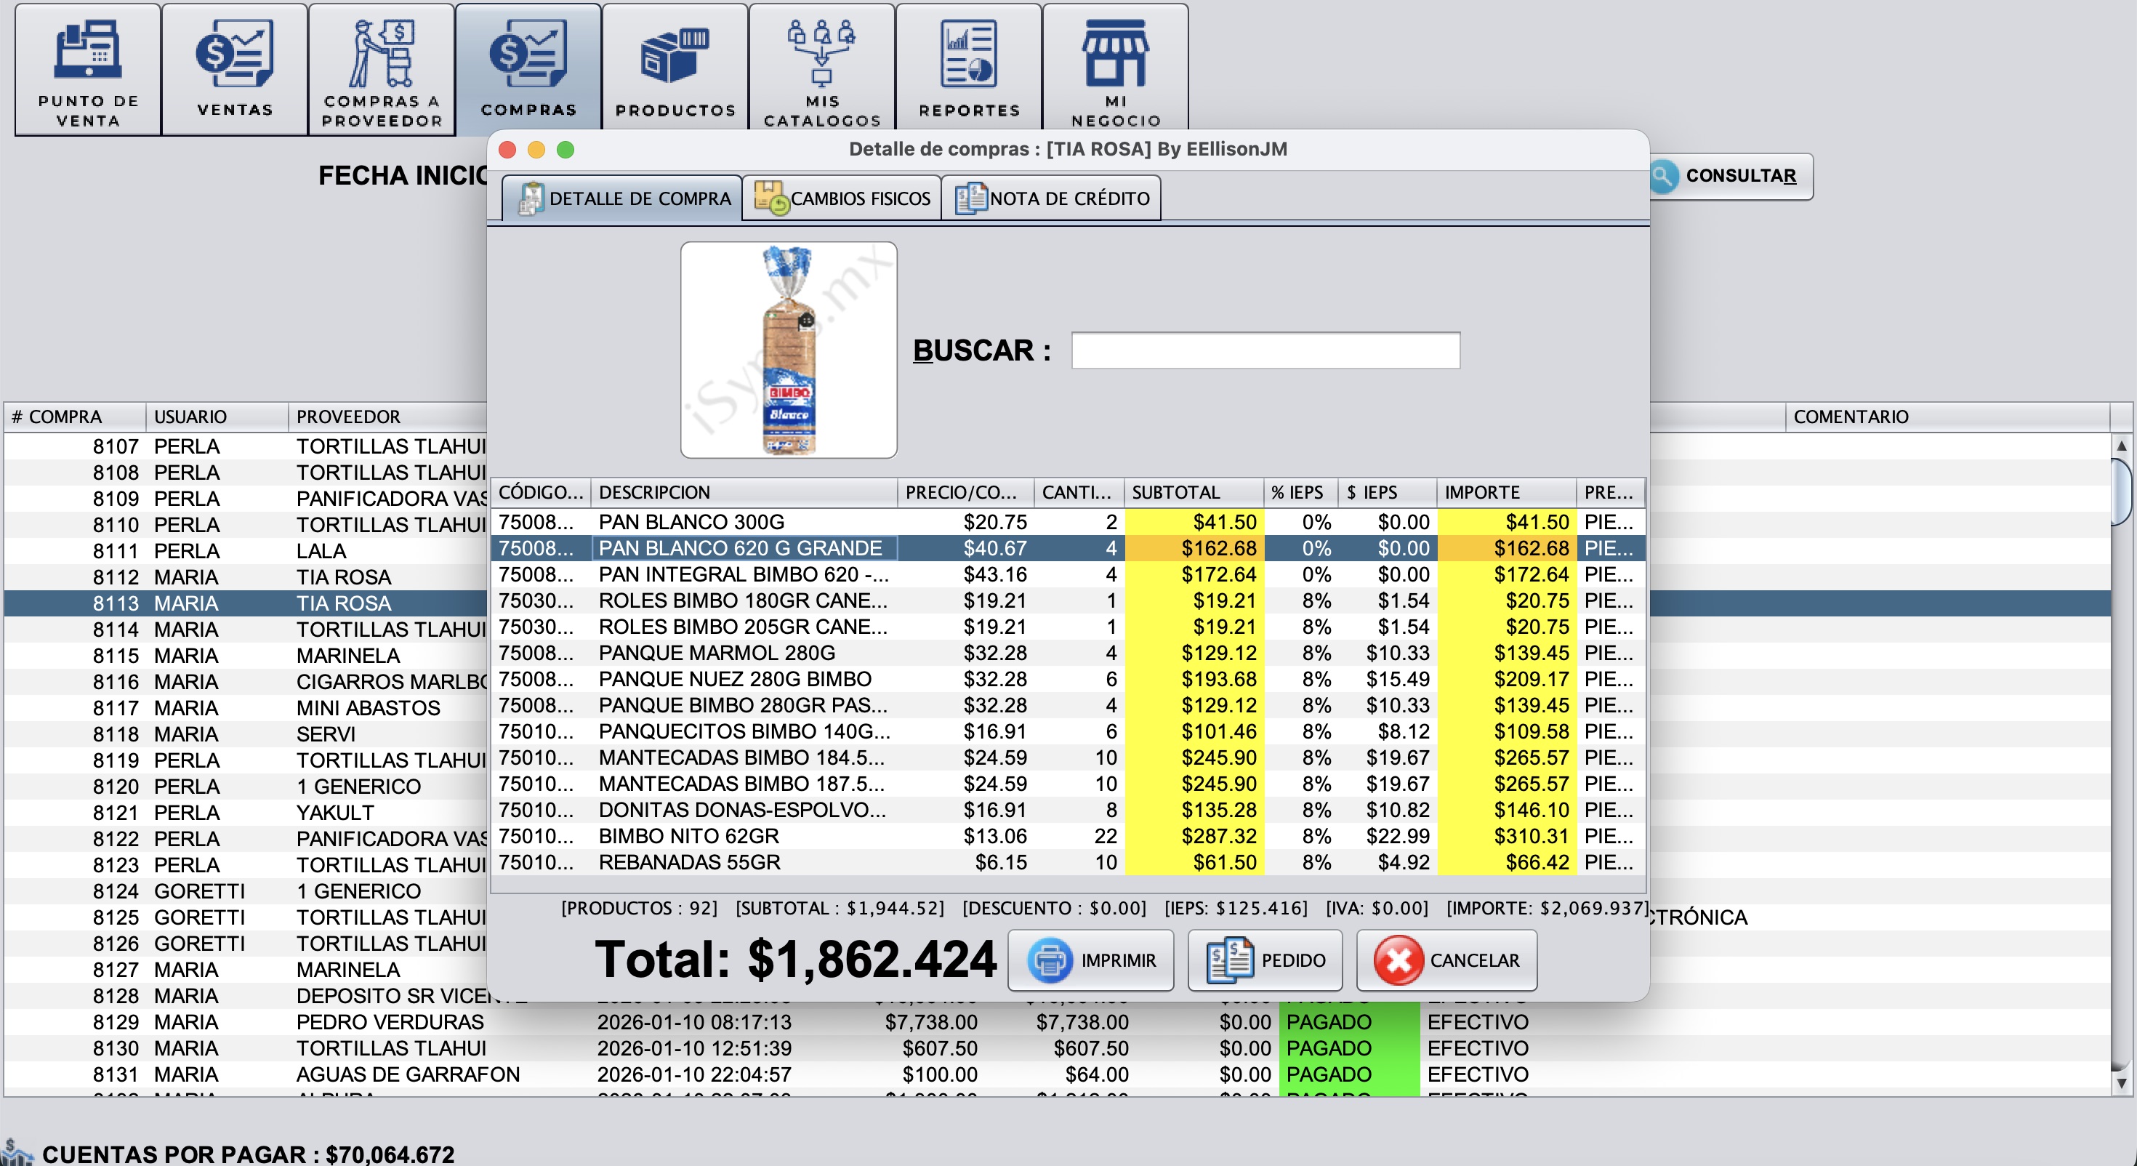Screen dimensions: 2137x1166
Task: Select the PAN INTEGRAL BIMBO 620 row
Action: pyautogui.click(x=1068, y=574)
